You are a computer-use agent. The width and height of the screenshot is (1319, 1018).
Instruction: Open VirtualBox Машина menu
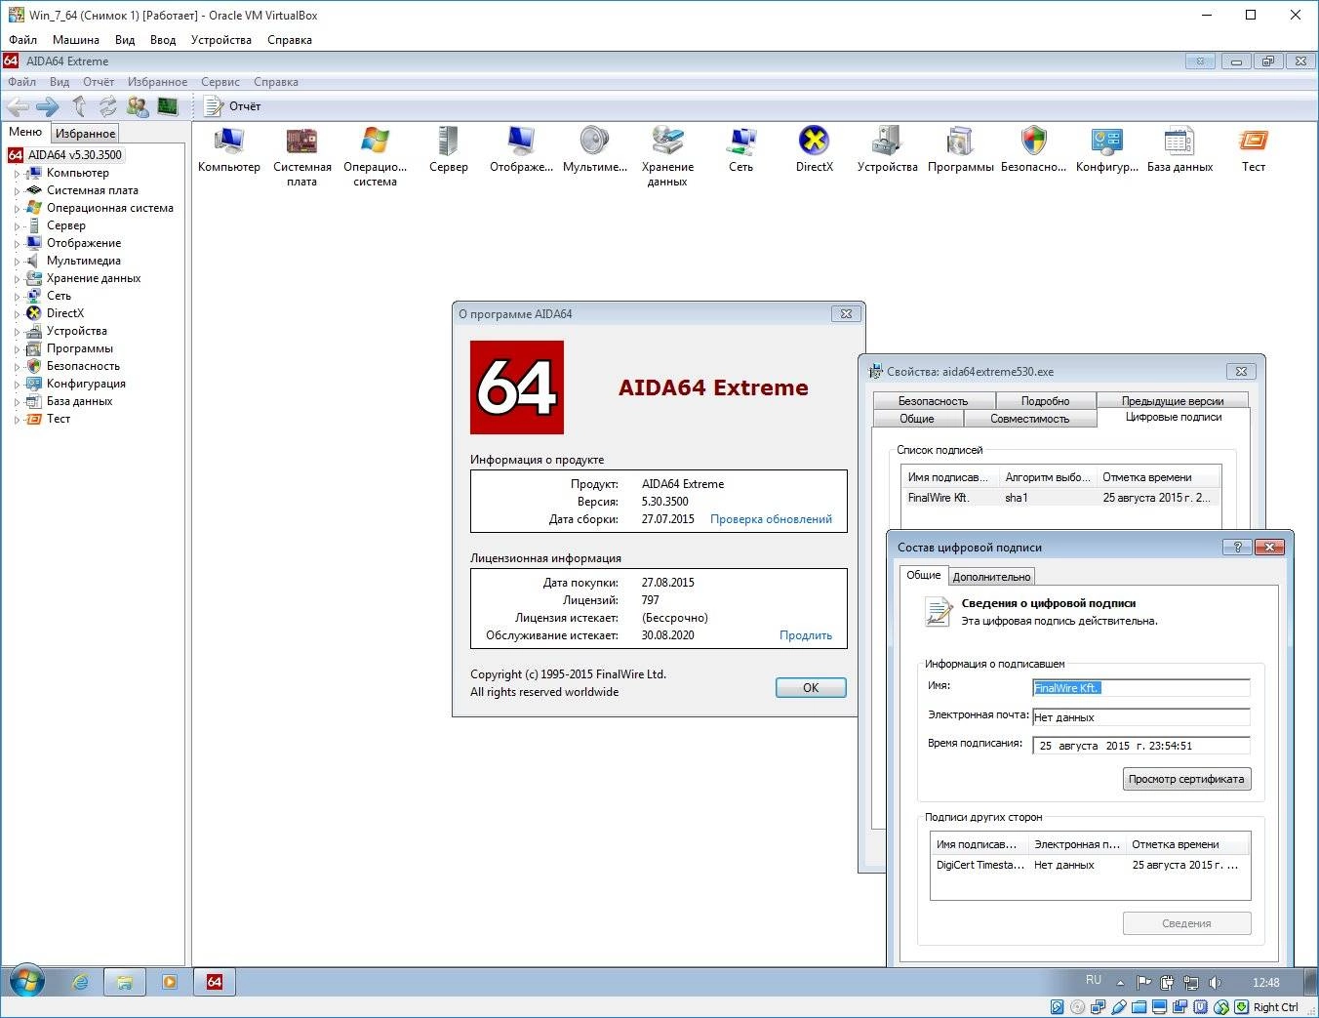76,40
